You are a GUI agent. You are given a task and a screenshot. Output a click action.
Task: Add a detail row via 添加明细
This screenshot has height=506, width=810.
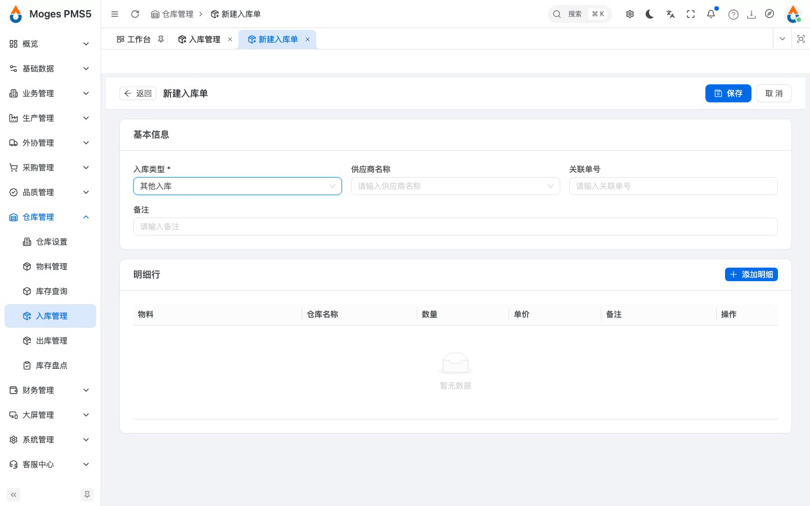pos(751,274)
